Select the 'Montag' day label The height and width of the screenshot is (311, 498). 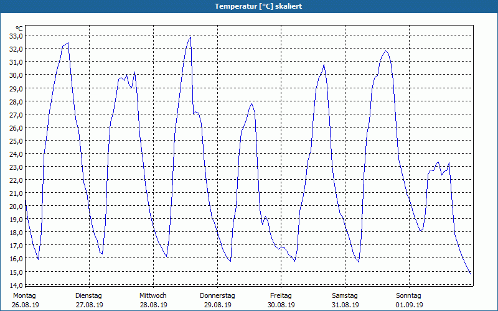click(x=24, y=296)
